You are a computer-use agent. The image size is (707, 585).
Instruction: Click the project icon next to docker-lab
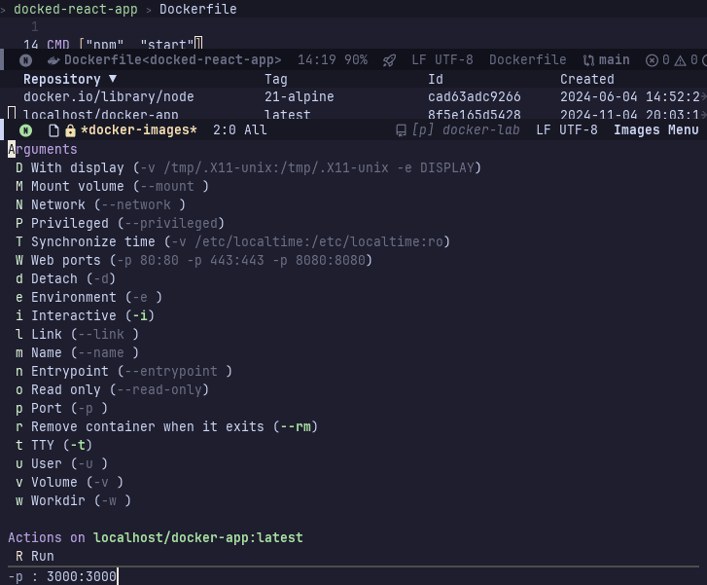401,130
